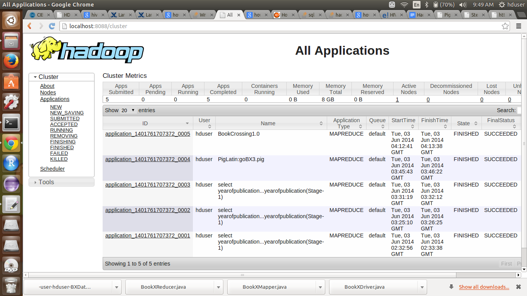The image size is (527, 296).
Task: Filter applications by FAILED state
Action: (x=59, y=153)
